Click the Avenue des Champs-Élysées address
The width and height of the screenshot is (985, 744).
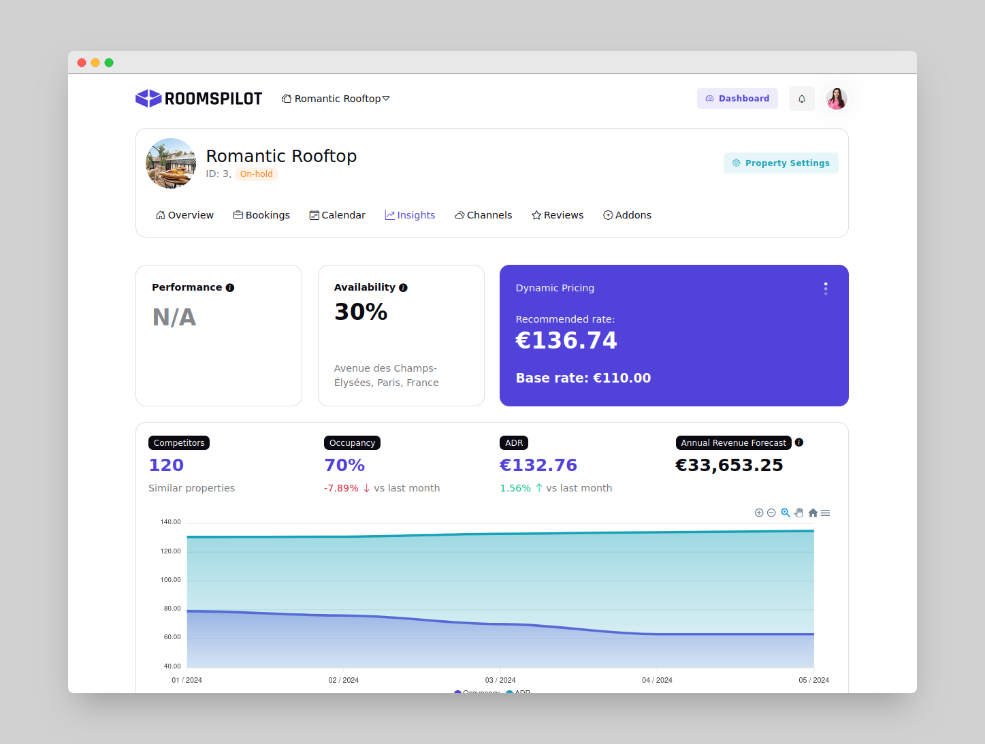pos(386,375)
